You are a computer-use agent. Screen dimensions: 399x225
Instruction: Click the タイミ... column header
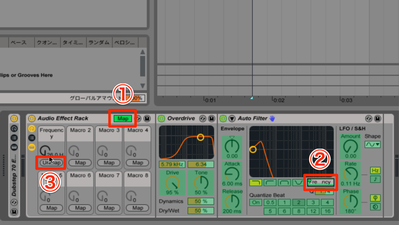tap(73, 42)
